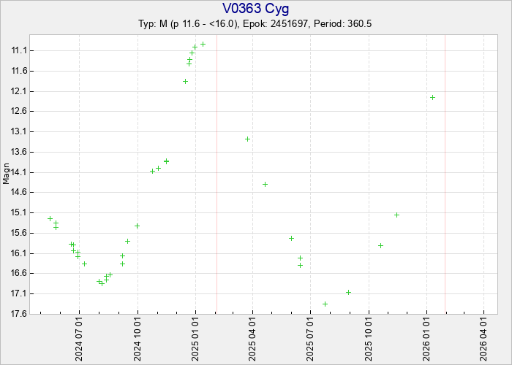Click the green point near magnitude 14.4

tap(265, 184)
